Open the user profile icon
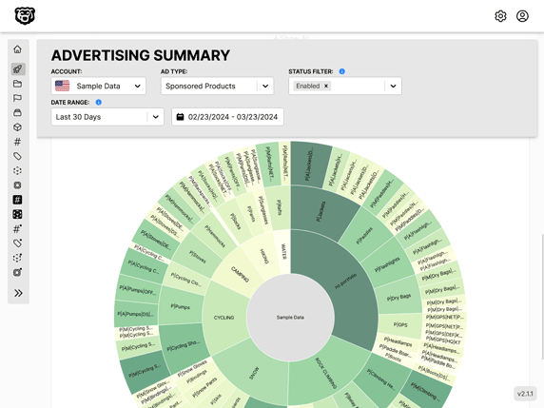 pyautogui.click(x=522, y=16)
